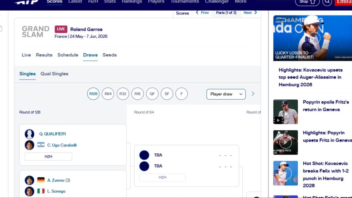Click A. Zverev's avatar photo
The height and width of the screenshot is (198, 352).
click(x=30, y=180)
